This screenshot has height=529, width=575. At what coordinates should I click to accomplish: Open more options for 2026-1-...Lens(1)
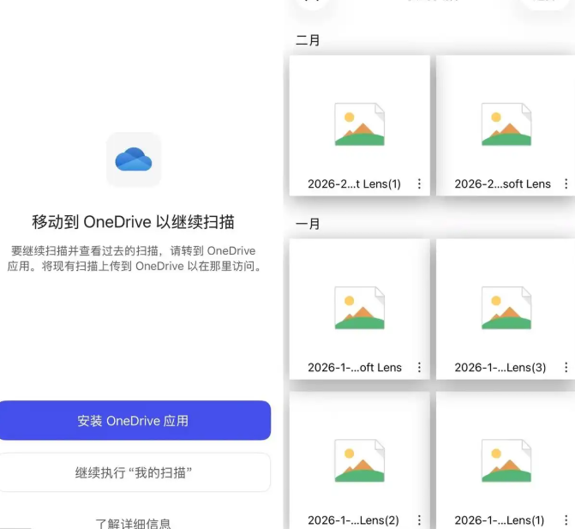coord(566,520)
